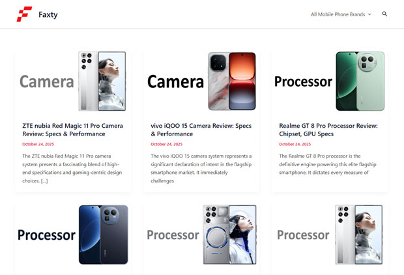
Task: Open Realme GT 8 Pro Processor Review
Action: 328,130
